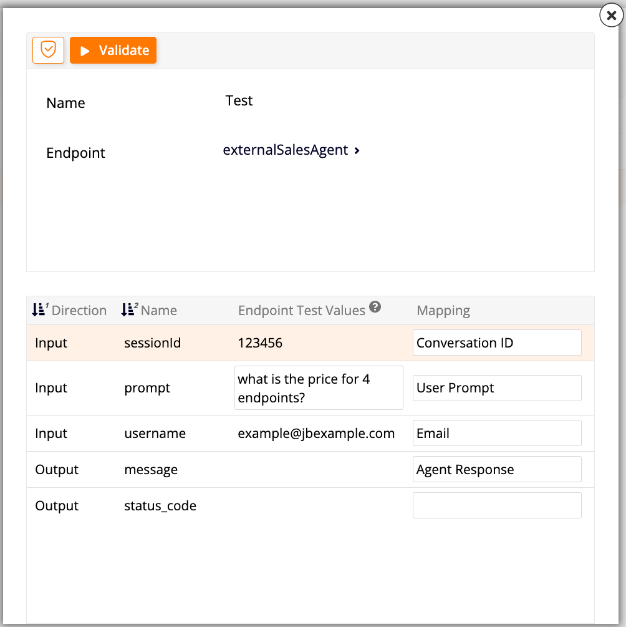Select the example@jbexample.com test value

[316, 433]
